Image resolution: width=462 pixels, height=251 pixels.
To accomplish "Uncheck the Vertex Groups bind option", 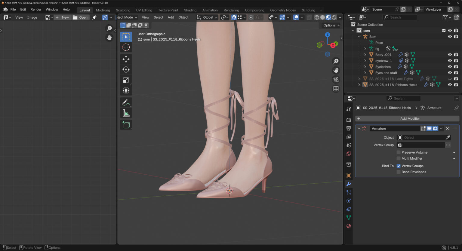I will click(x=399, y=166).
